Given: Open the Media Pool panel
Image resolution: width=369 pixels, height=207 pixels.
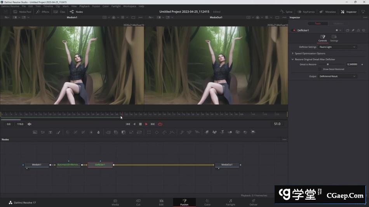Looking at the screenshot, I should (x=22, y=12).
